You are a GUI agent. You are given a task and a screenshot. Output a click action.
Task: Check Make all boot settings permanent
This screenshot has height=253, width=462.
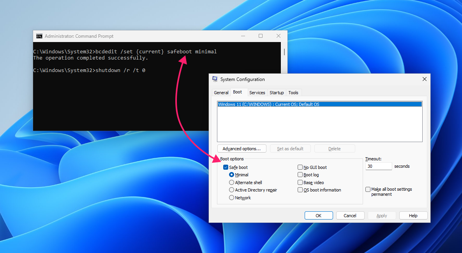[368, 190]
